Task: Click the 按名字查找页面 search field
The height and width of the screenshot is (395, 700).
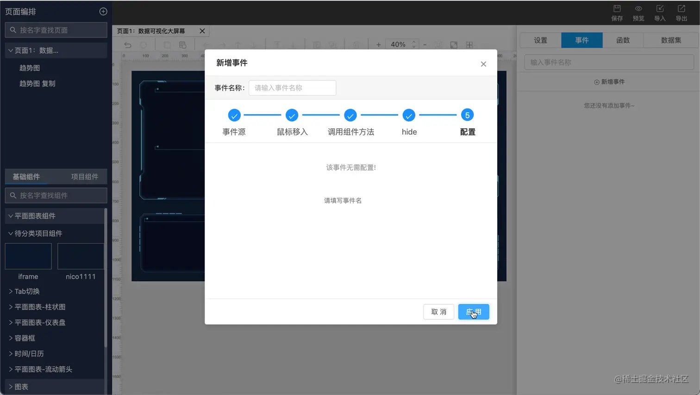Action: point(56,30)
